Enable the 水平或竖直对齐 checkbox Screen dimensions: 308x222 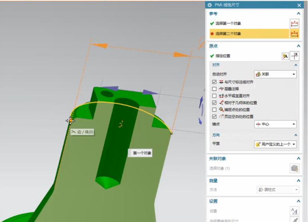(x=214, y=96)
